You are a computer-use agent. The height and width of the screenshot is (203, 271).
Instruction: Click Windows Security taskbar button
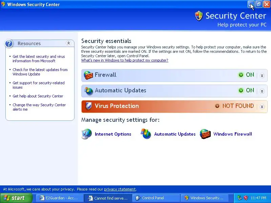point(205,198)
